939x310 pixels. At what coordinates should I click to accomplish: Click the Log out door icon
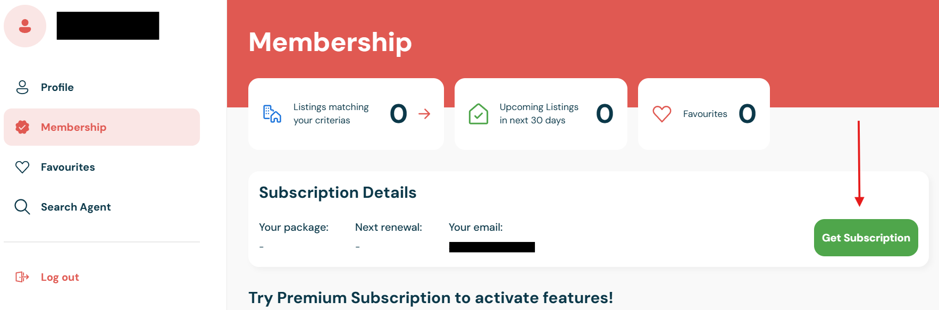[22, 277]
